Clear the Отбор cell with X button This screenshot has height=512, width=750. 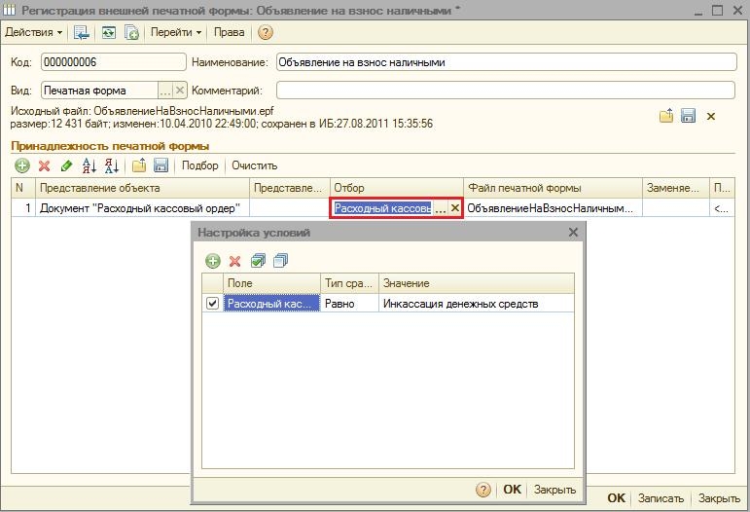tap(454, 208)
